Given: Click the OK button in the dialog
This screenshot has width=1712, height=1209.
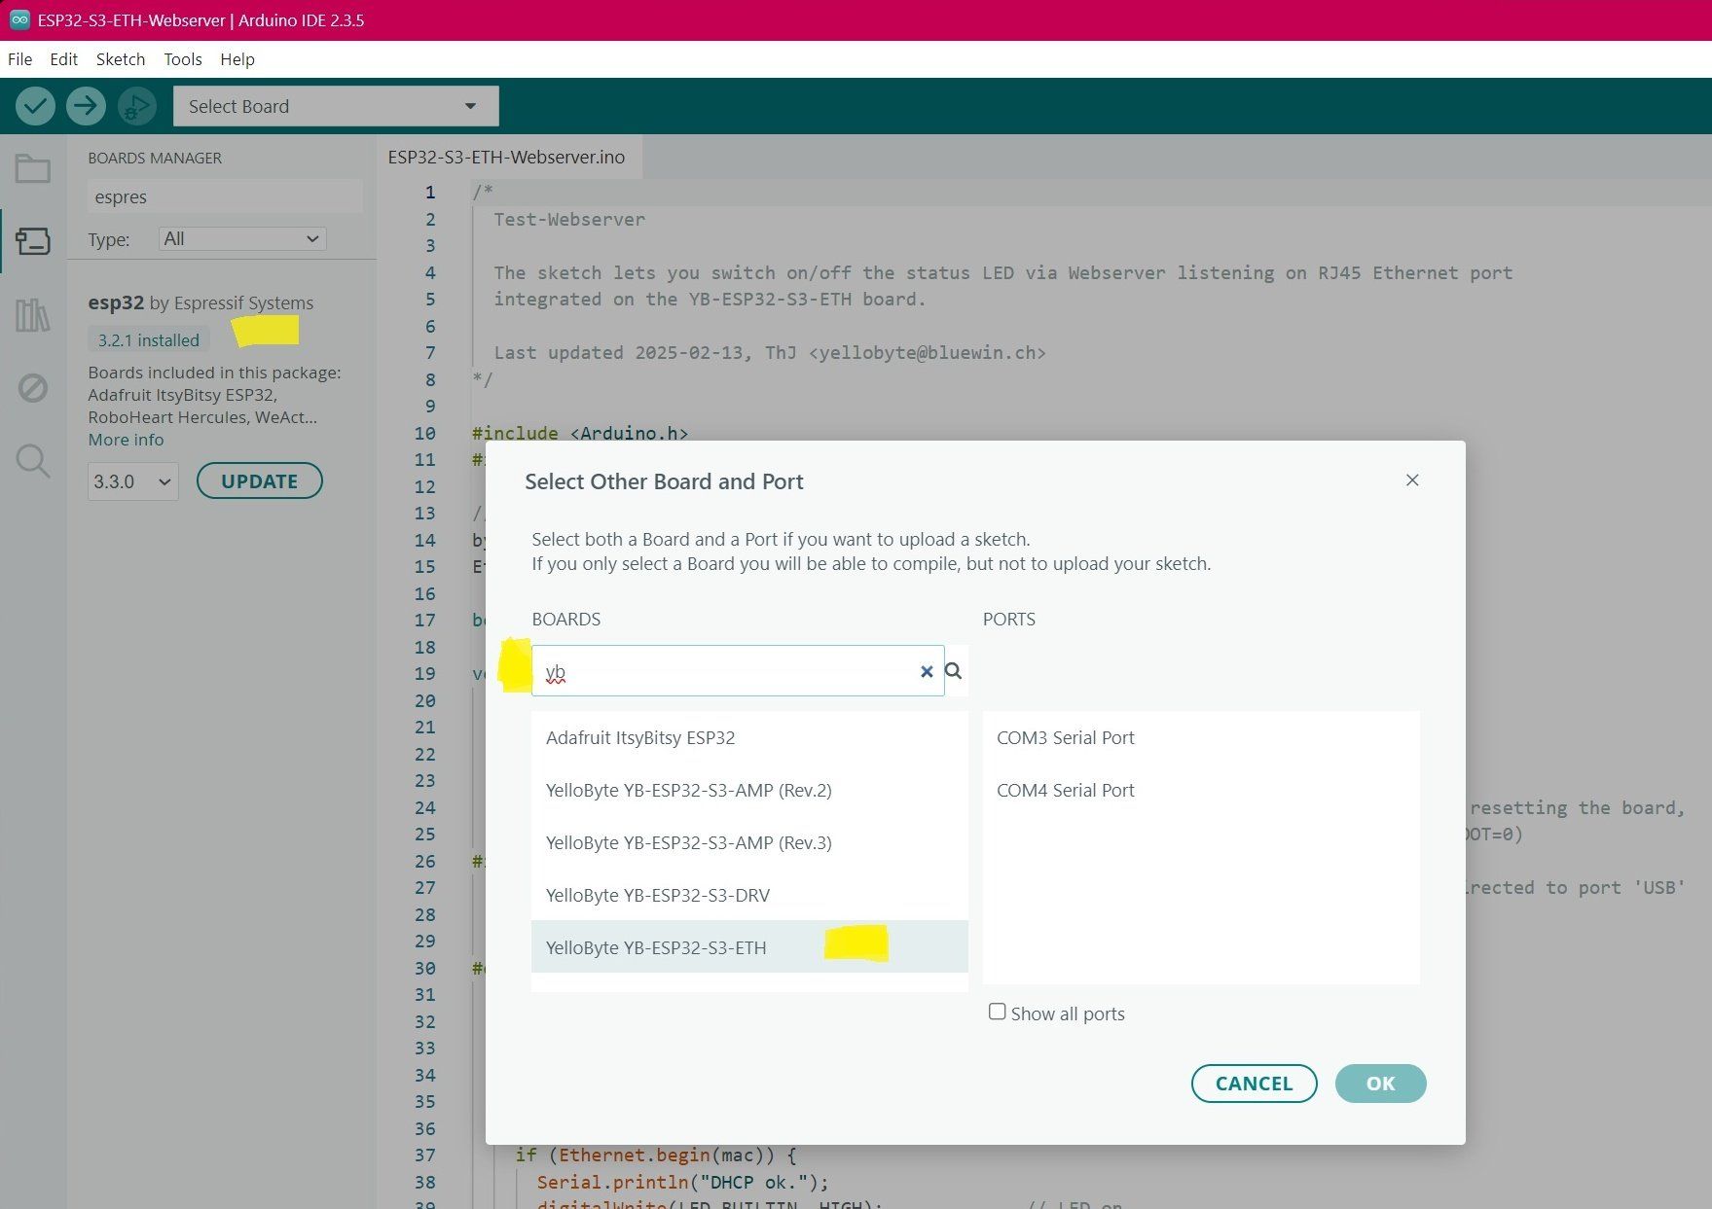Looking at the screenshot, I should pyautogui.click(x=1380, y=1084).
